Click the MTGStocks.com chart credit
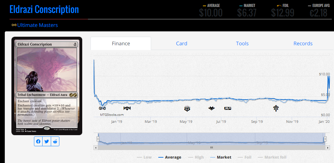 click(x=112, y=115)
